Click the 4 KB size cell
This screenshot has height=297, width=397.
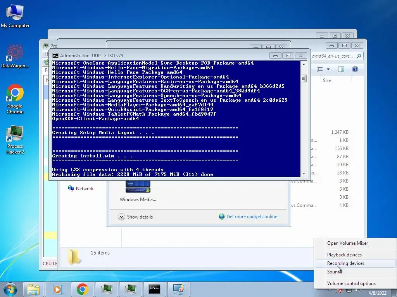pos(344,205)
